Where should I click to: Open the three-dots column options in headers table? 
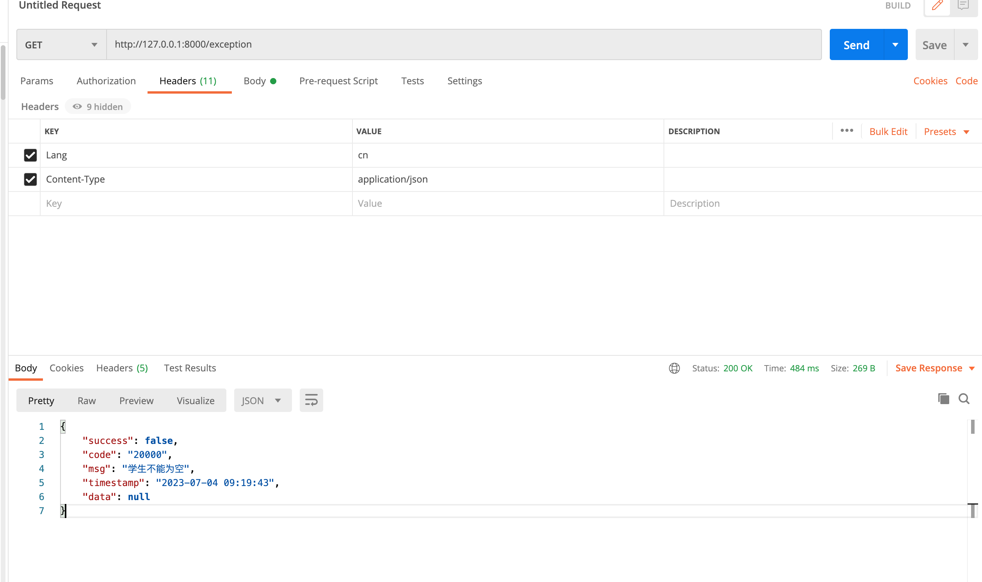point(847,131)
